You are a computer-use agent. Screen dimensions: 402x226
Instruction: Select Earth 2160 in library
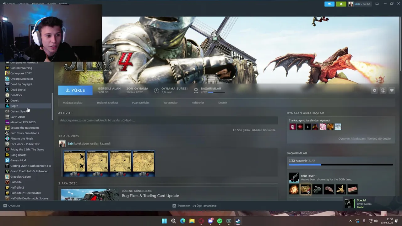[x=18, y=117]
